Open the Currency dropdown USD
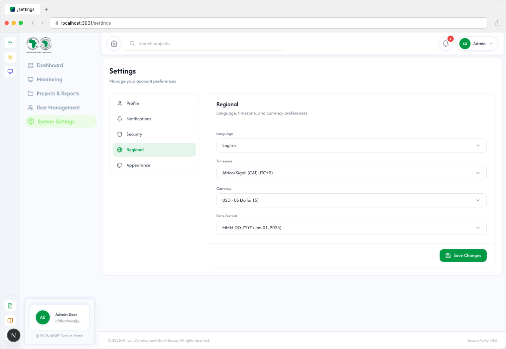The image size is (506, 349). click(x=351, y=200)
